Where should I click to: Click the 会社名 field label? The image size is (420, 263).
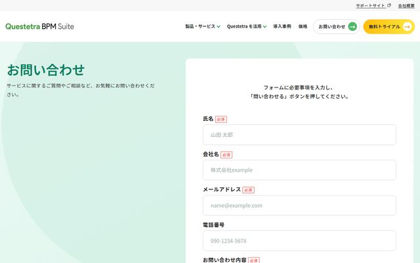click(x=211, y=154)
